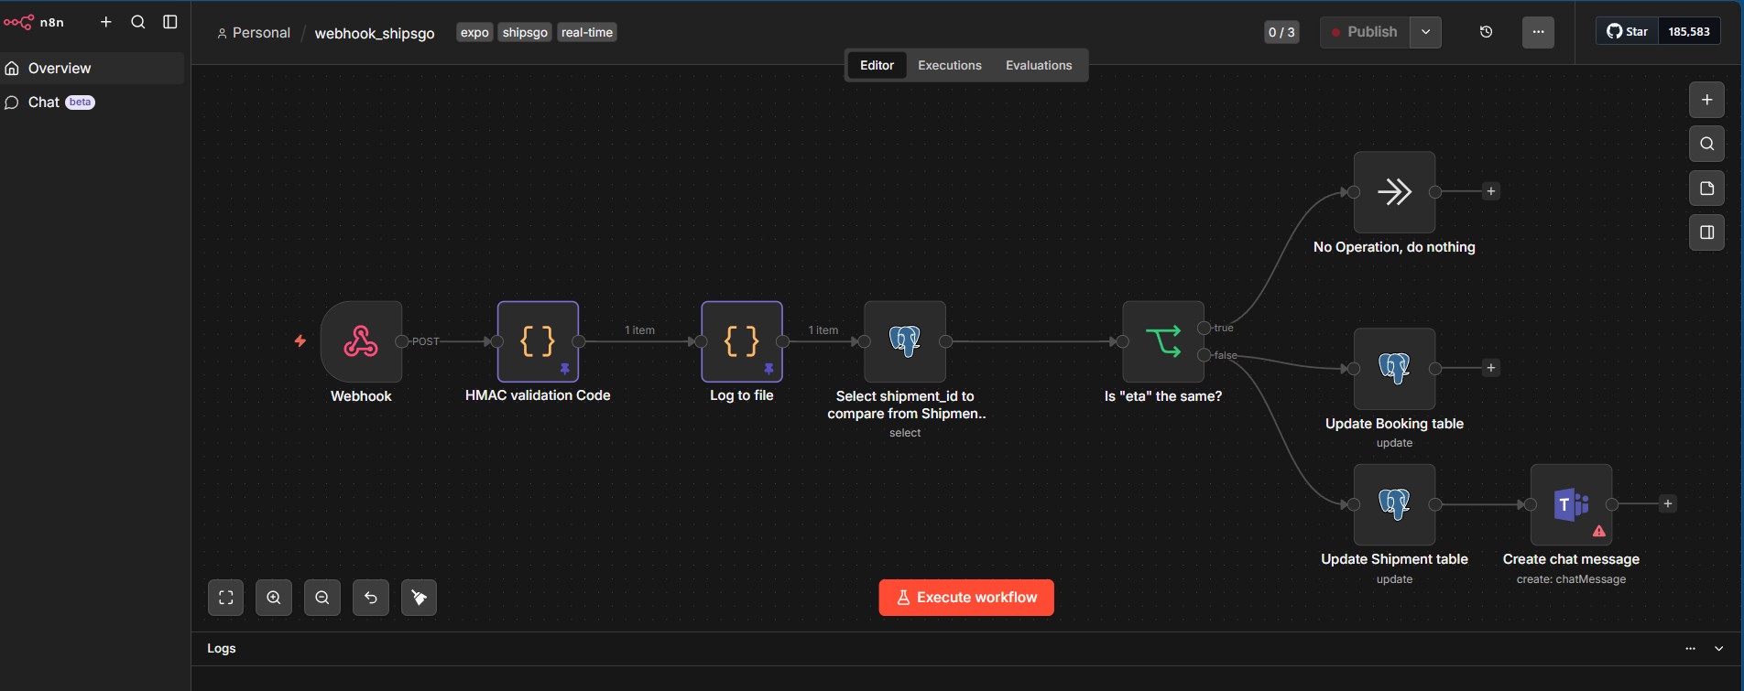Screen dimensions: 1744x691
Task: Open the Publish dropdown arrow
Action: [1425, 32]
